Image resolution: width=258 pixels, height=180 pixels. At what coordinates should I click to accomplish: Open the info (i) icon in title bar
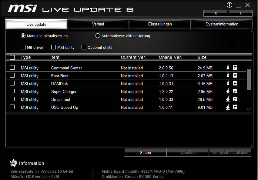(230, 5)
